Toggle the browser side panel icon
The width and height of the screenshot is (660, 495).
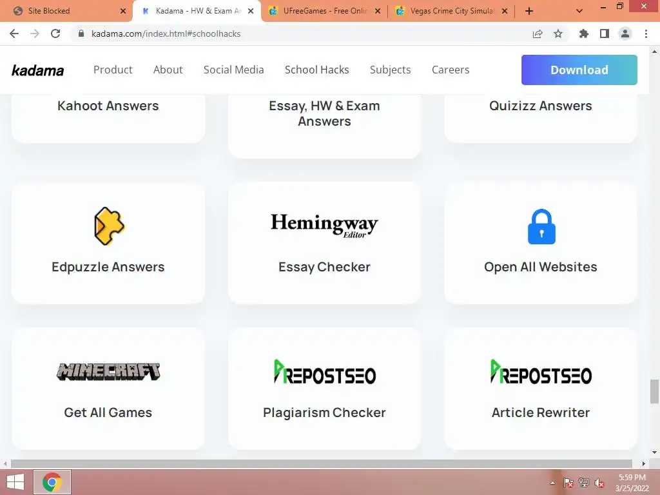(x=605, y=34)
